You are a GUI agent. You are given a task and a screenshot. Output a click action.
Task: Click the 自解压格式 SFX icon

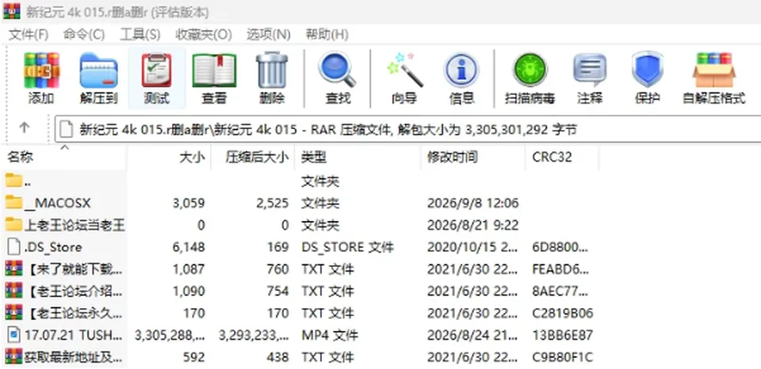(x=714, y=78)
